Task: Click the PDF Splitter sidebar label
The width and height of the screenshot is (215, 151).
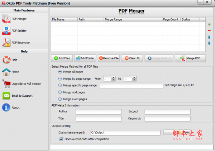Action: click(19, 31)
